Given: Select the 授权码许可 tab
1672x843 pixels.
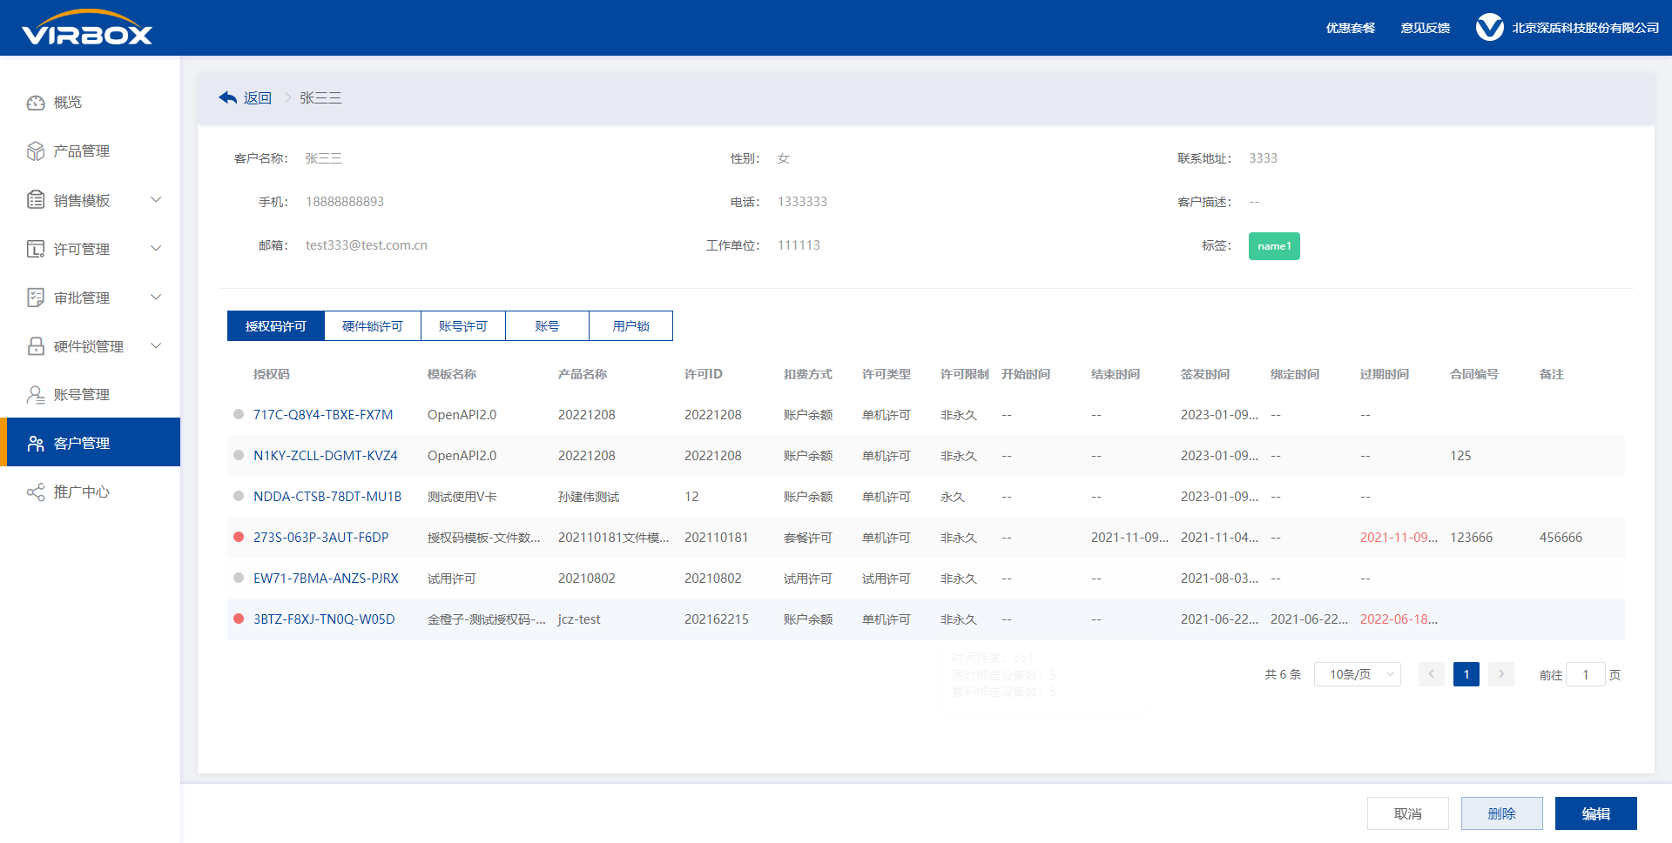Looking at the screenshot, I should [276, 326].
